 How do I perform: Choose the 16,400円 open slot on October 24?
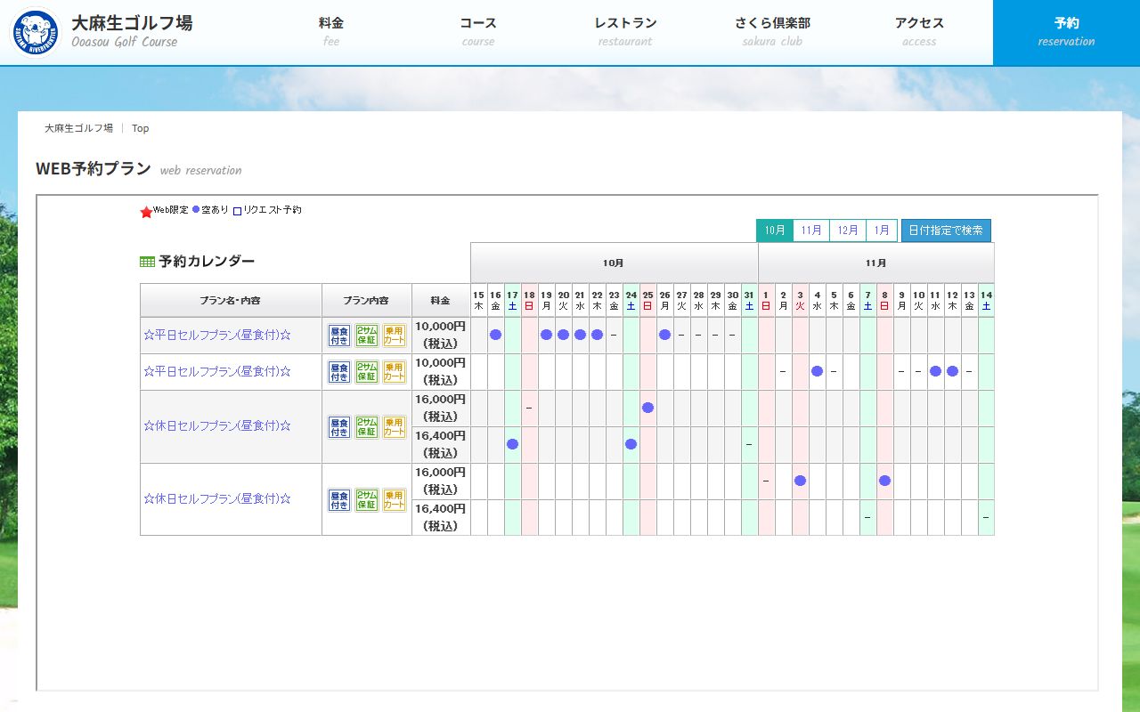coord(631,444)
